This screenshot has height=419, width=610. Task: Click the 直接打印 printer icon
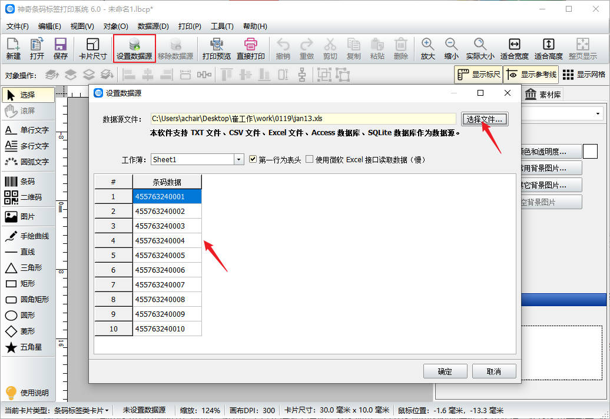251,49
